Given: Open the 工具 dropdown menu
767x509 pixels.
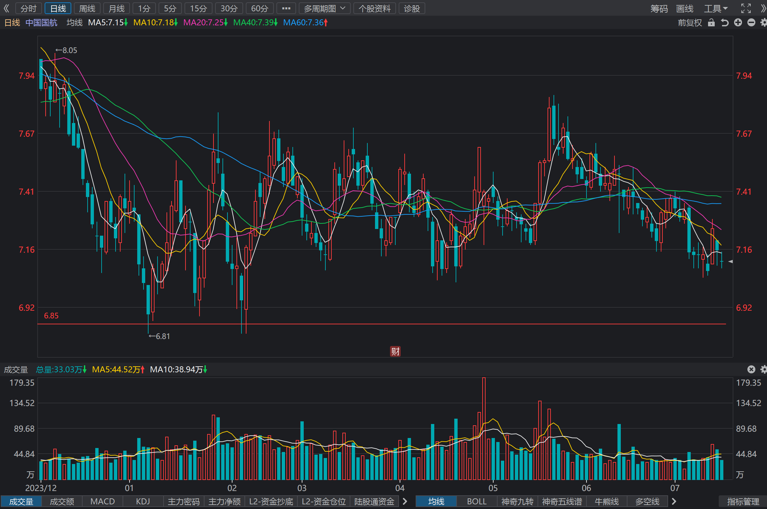Looking at the screenshot, I should 716,8.
